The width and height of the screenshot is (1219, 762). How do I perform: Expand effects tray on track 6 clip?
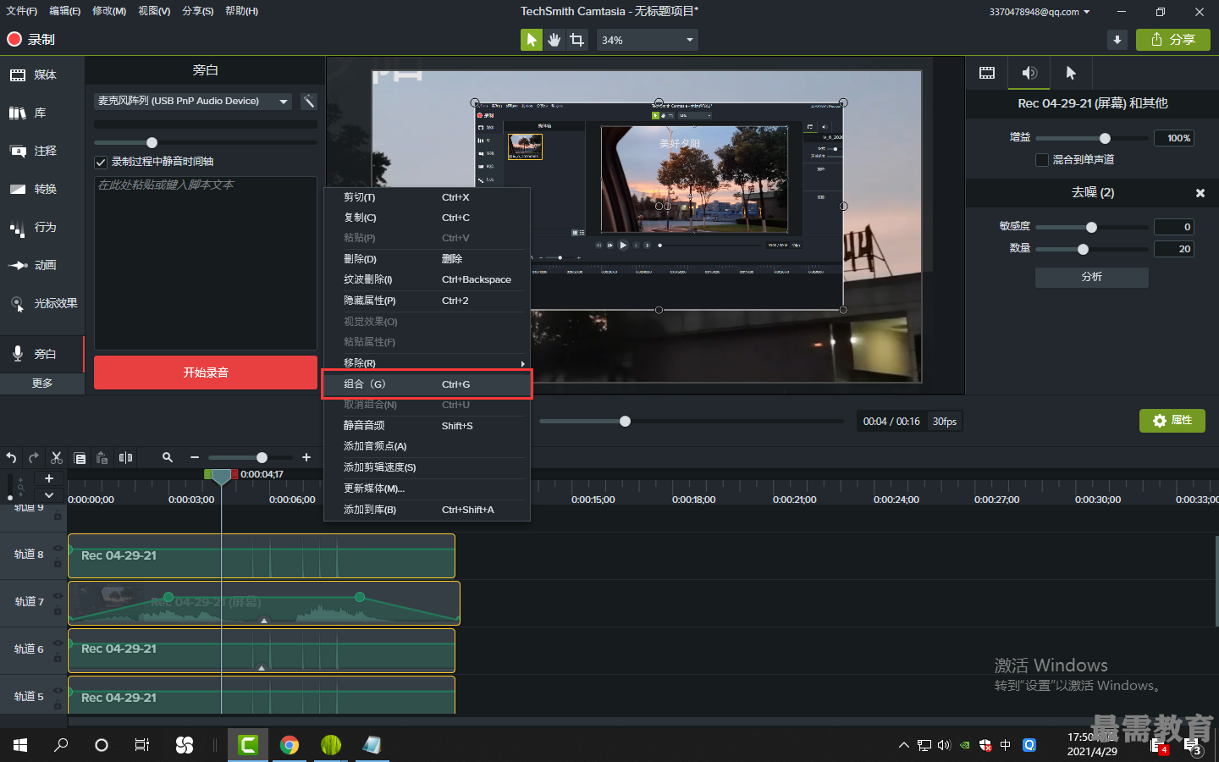(x=262, y=668)
